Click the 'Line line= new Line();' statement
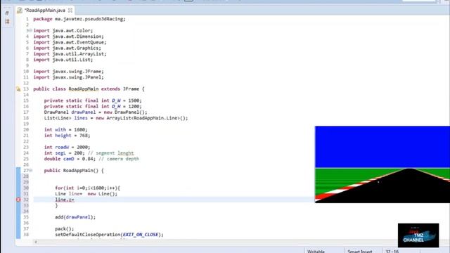 tap(86, 194)
